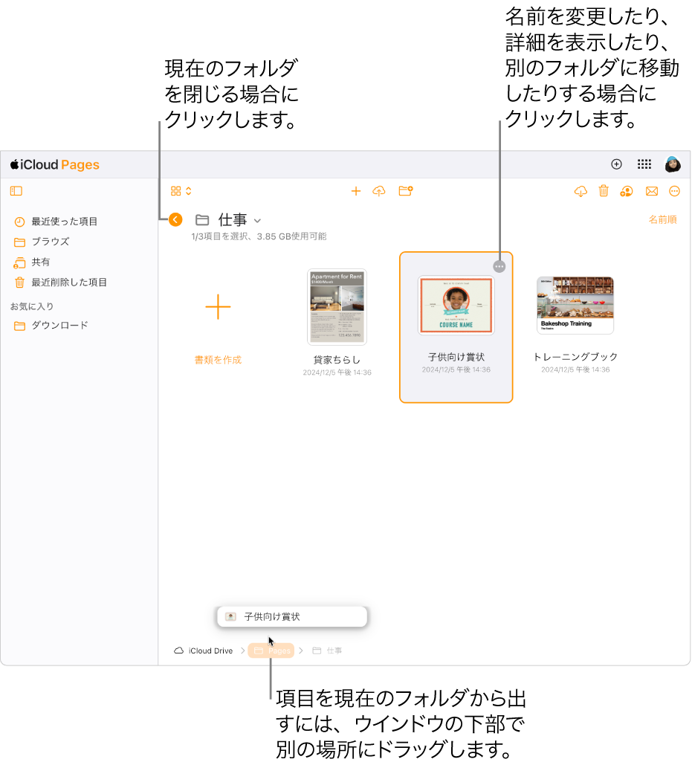Toggle the sidebar visibility icon
The width and height of the screenshot is (692, 765).
16,191
